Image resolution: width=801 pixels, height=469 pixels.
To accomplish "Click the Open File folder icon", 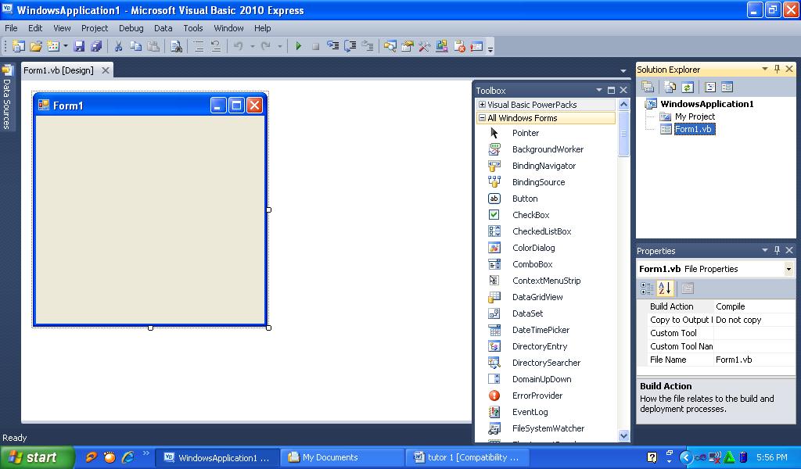I will tap(36, 46).
